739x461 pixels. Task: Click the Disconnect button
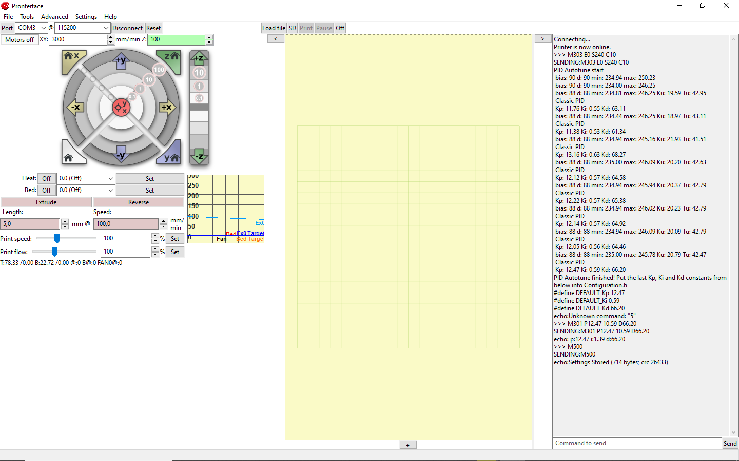[x=127, y=28]
